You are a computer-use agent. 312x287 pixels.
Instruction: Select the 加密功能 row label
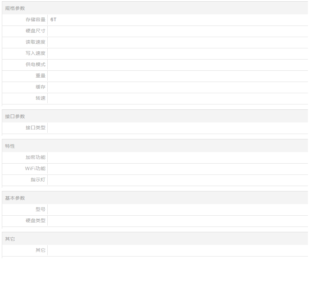tap(36, 157)
